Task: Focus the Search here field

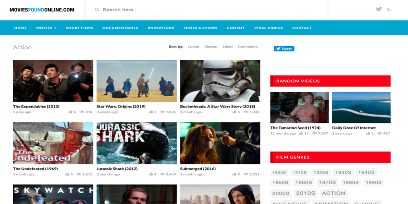Action: click(207, 10)
